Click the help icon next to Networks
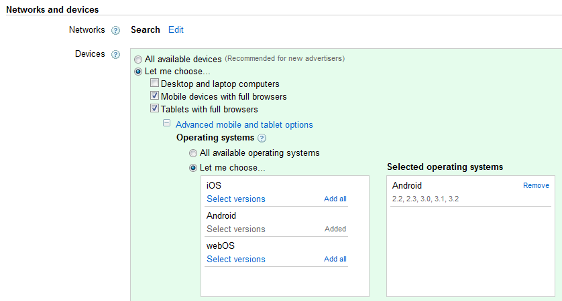This screenshot has width=562, height=301. pos(115,30)
